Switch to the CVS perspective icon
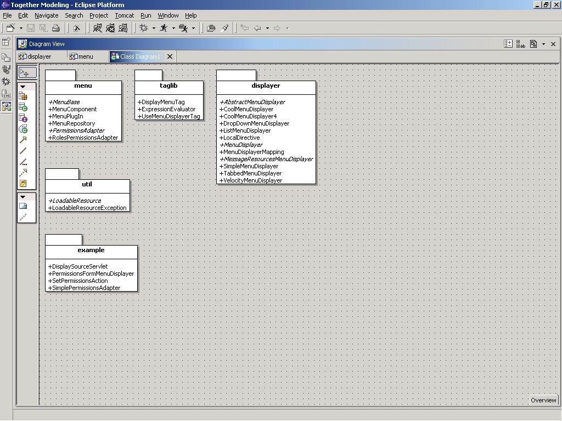Screen dimensions: 562x421 click(6, 94)
